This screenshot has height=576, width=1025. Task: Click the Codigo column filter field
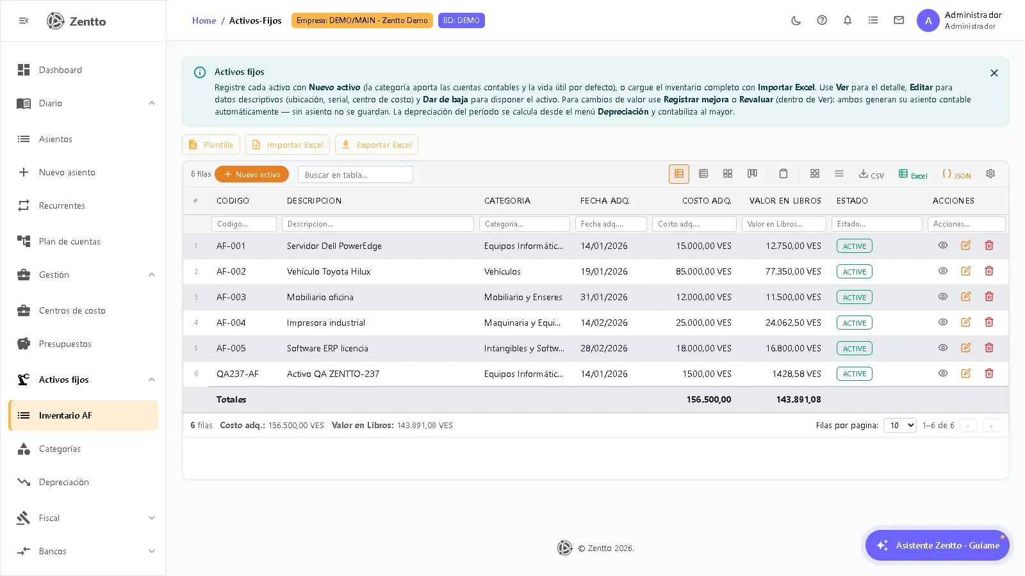(x=244, y=224)
